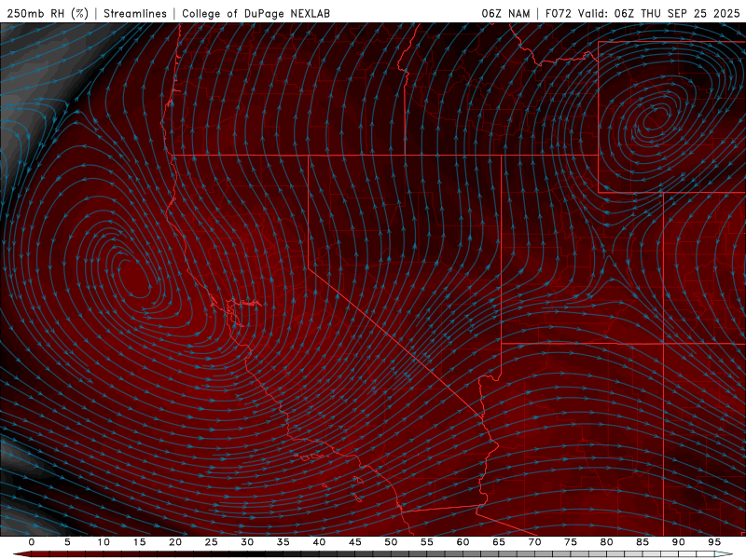Viewport: 746px width, 559px height.
Task: Click the 40 label on the color scale
Action: [319, 542]
